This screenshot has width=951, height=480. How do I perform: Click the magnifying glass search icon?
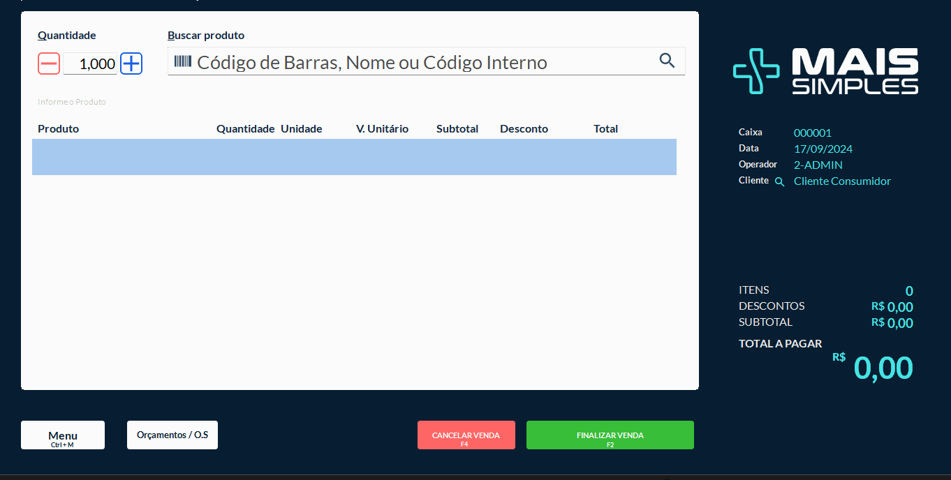pos(667,61)
